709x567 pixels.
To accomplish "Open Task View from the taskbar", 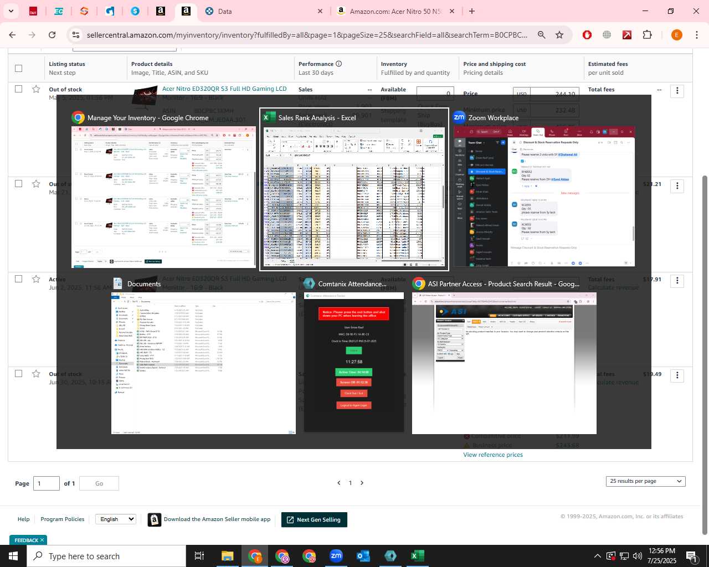I will coord(199,556).
